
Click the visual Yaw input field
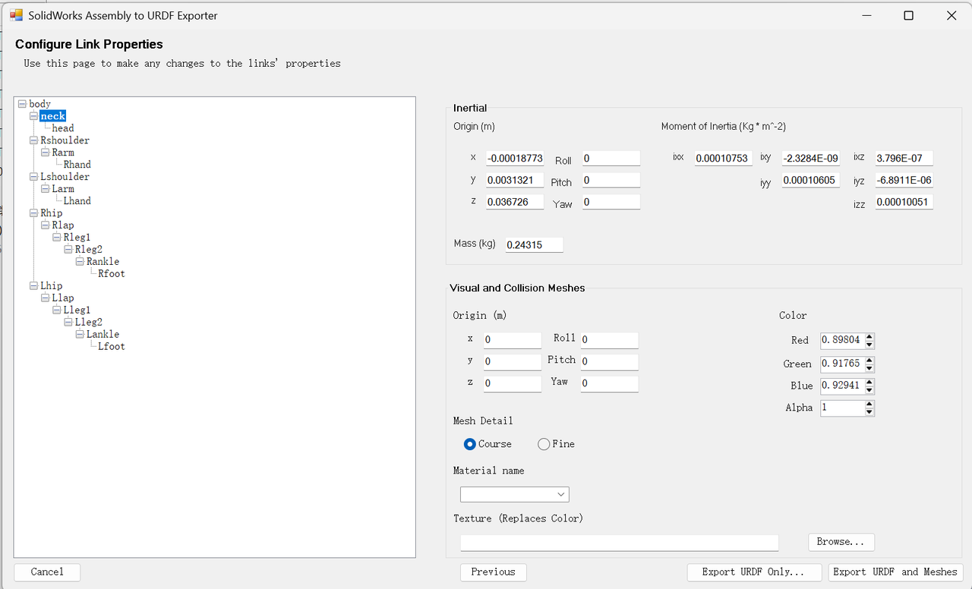click(x=610, y=384)
